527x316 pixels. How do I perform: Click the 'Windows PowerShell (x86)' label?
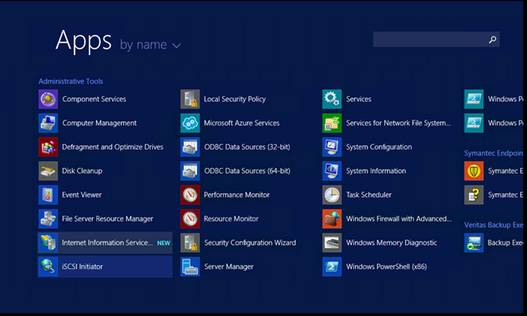pos(387,267)
